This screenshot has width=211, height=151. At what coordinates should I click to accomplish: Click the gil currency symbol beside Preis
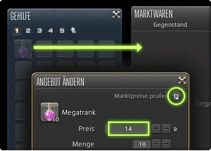pos(175,129)
